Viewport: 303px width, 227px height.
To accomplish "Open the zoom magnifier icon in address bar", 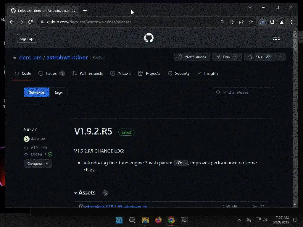I will [223, 22].
